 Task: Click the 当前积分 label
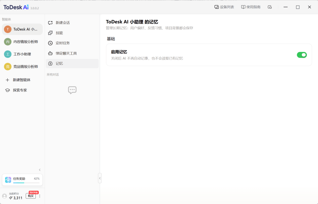tap(14, 194)
